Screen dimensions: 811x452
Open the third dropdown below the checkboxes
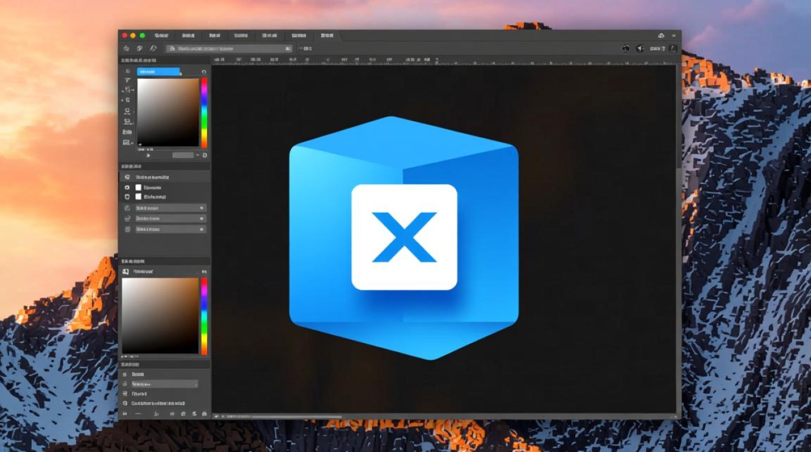pos(170,230)
